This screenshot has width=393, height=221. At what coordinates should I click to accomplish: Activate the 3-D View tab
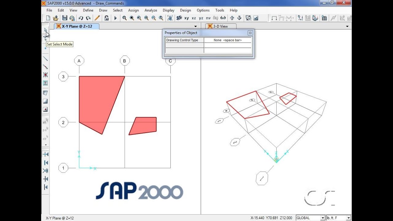(220, 26)
